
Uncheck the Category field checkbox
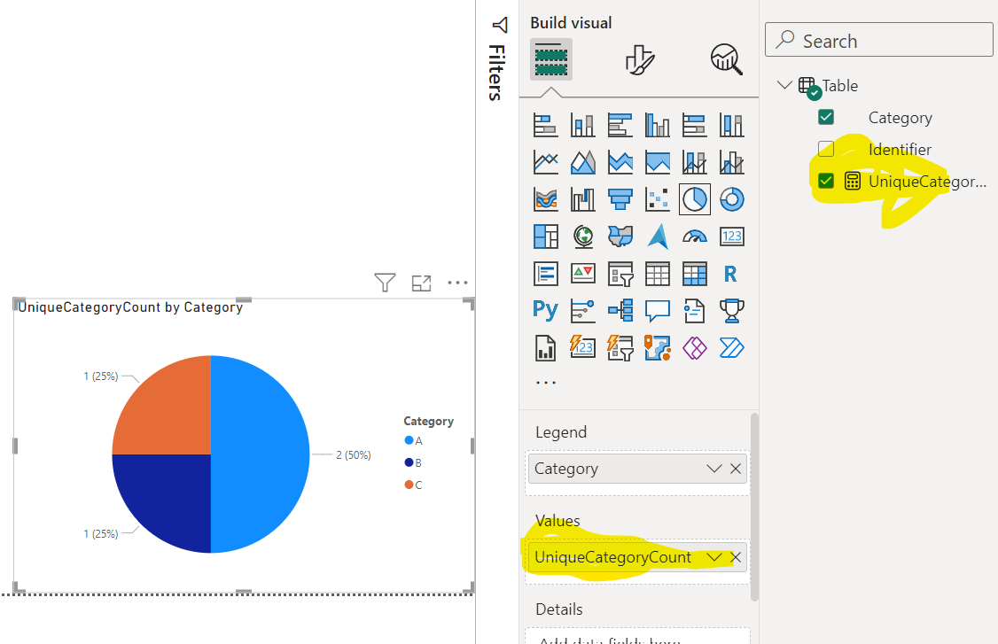tap(825, 117)
